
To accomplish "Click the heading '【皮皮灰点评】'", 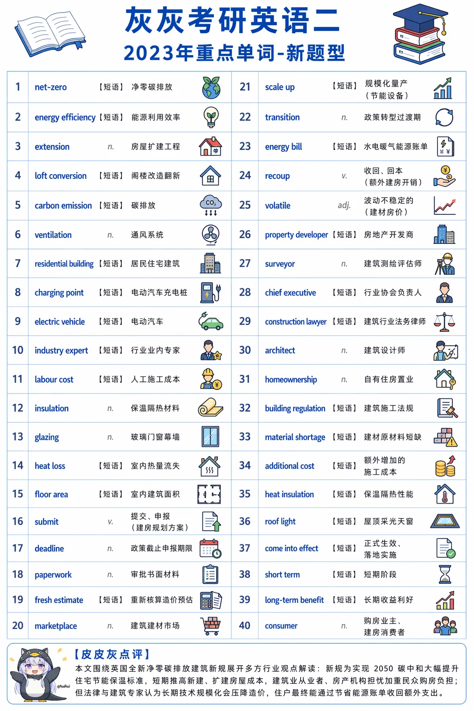I will click(x=112, y=654).
